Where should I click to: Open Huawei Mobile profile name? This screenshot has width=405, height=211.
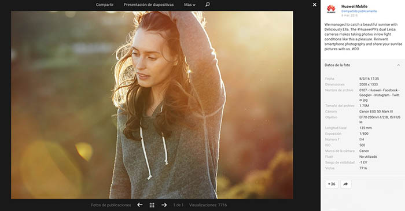pyautogui.click(x=354, y=6)
